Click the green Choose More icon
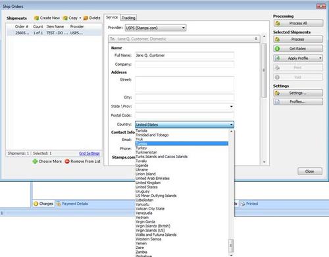Screen dimensions: 329x257 coord(35,161)
